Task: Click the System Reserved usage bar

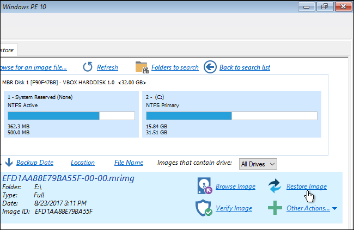Action: pos(71,116)
